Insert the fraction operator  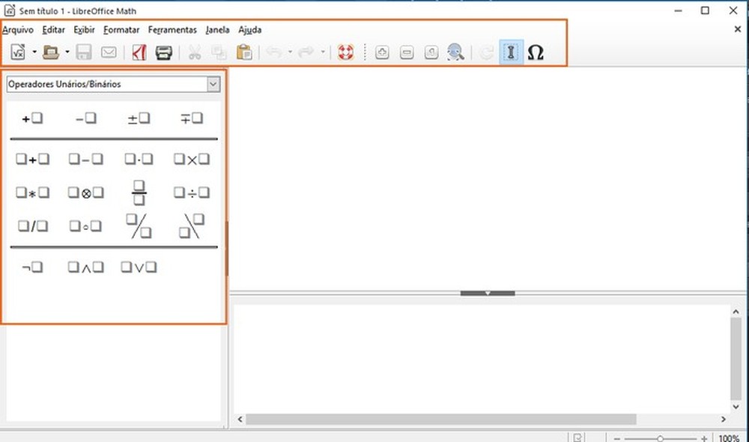point(138,193)
